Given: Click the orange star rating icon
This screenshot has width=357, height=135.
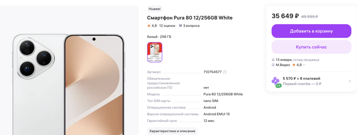Looking at the screenshot, I should click(x=149, y=26).
